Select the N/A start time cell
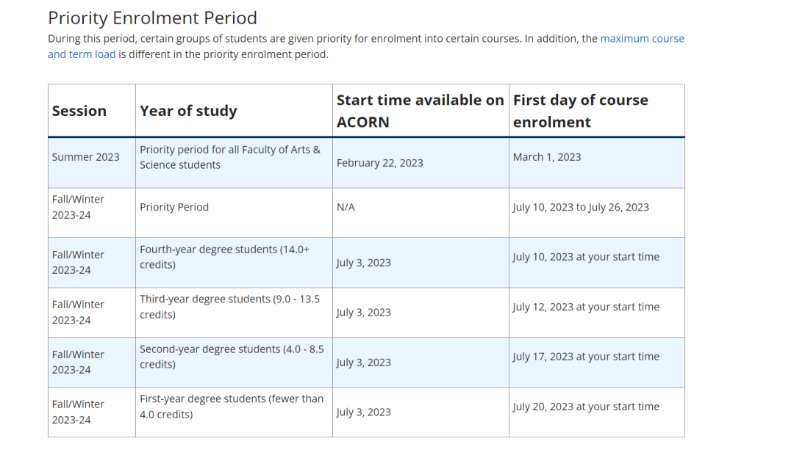 pos(346,207)
